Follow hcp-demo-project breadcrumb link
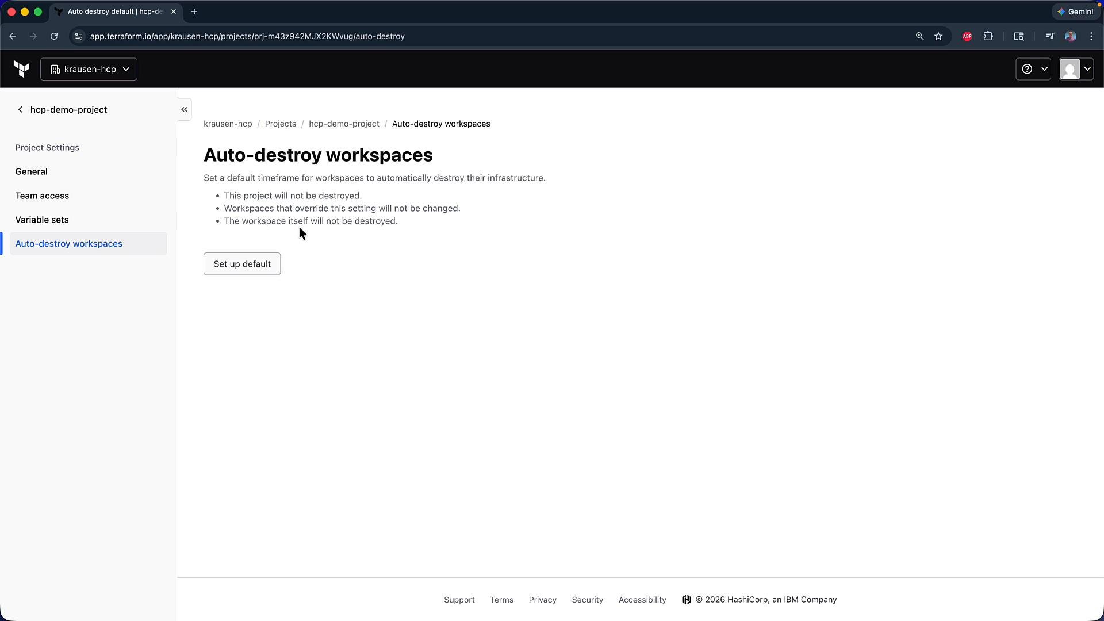1104x621 pixels. coord(344,124)
